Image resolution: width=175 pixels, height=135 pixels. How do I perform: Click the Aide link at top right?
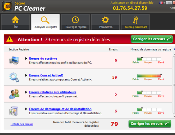(x=172, y=8)
